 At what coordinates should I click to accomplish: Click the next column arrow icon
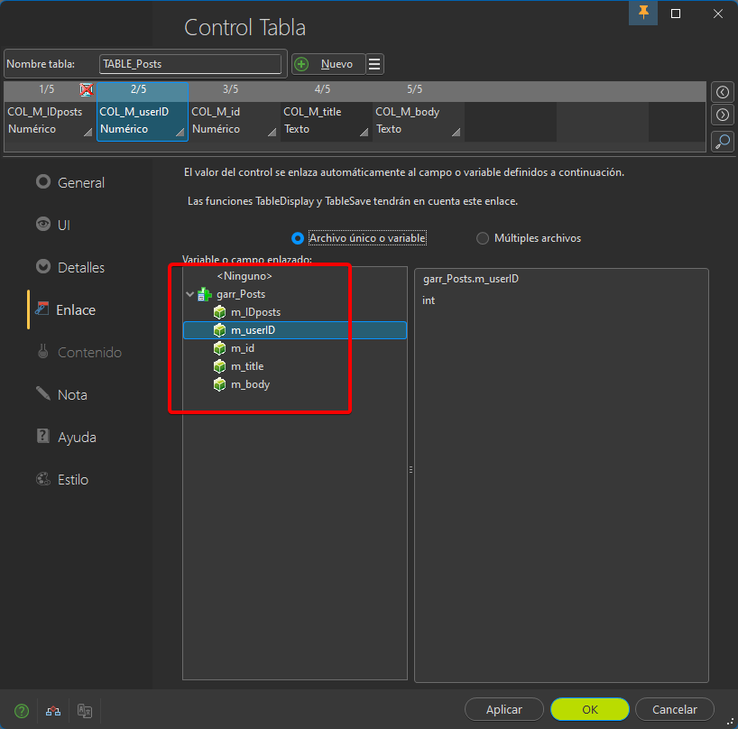(723, 115)
